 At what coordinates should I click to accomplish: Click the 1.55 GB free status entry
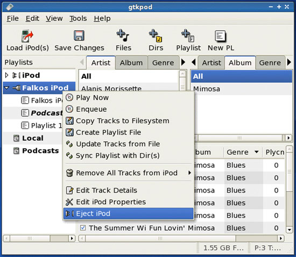click(223, 248)
